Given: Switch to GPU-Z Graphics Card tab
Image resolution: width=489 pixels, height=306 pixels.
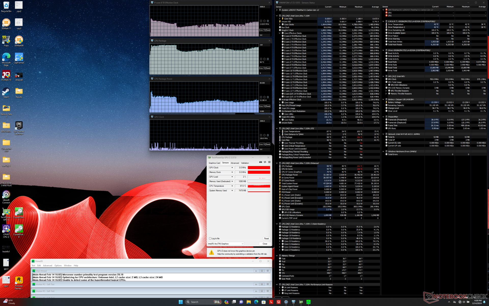Looking at the screenshot, I should click(x=214, y=163).
